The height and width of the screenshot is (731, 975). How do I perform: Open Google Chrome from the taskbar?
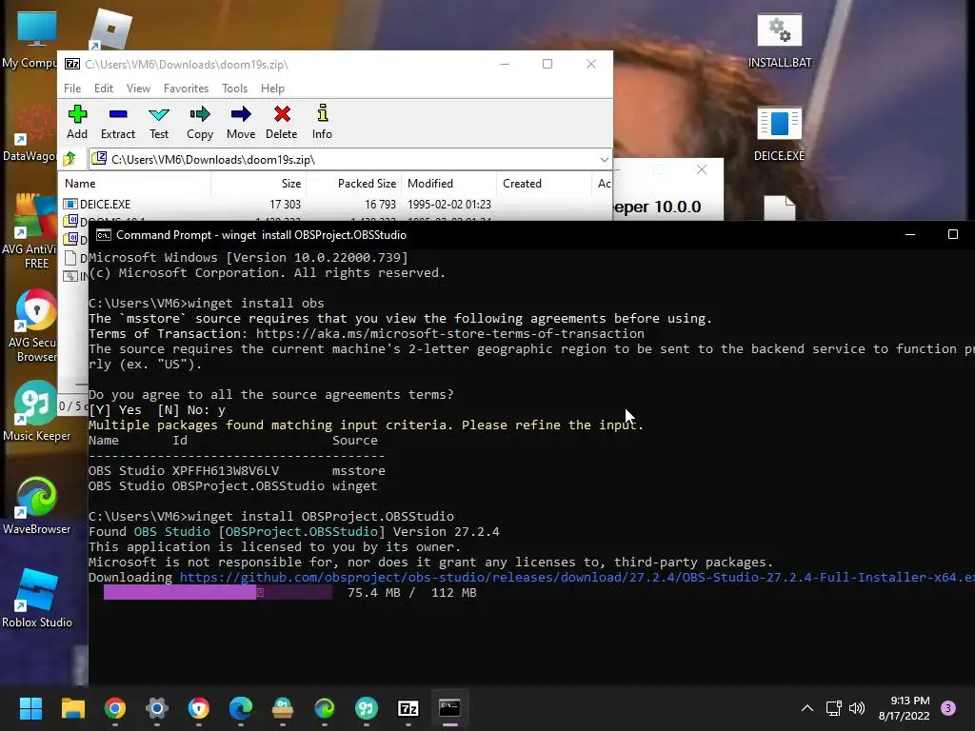115,708
